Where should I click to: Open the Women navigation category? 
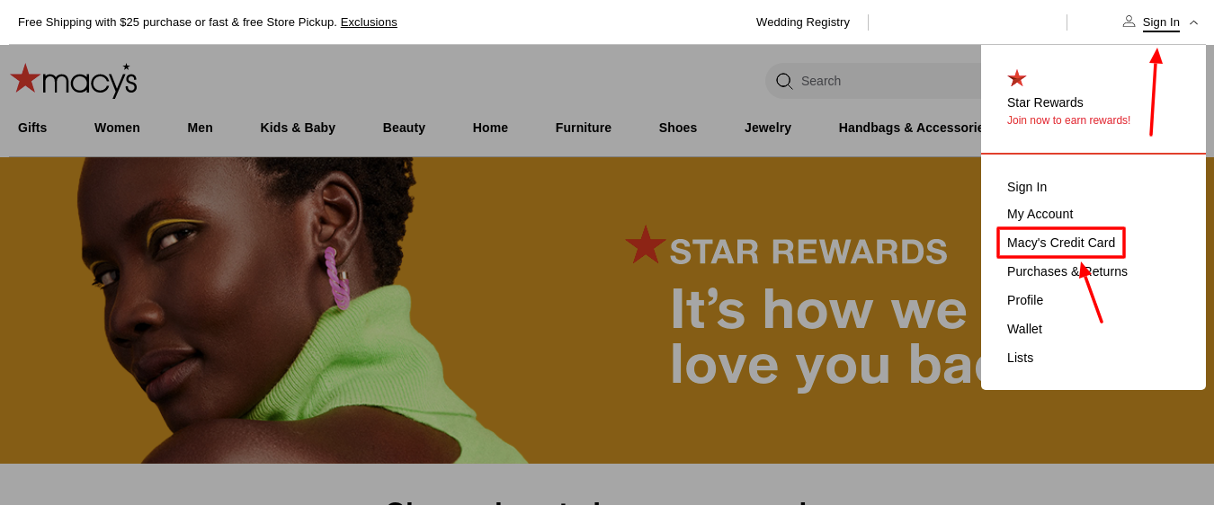[117, 128]
